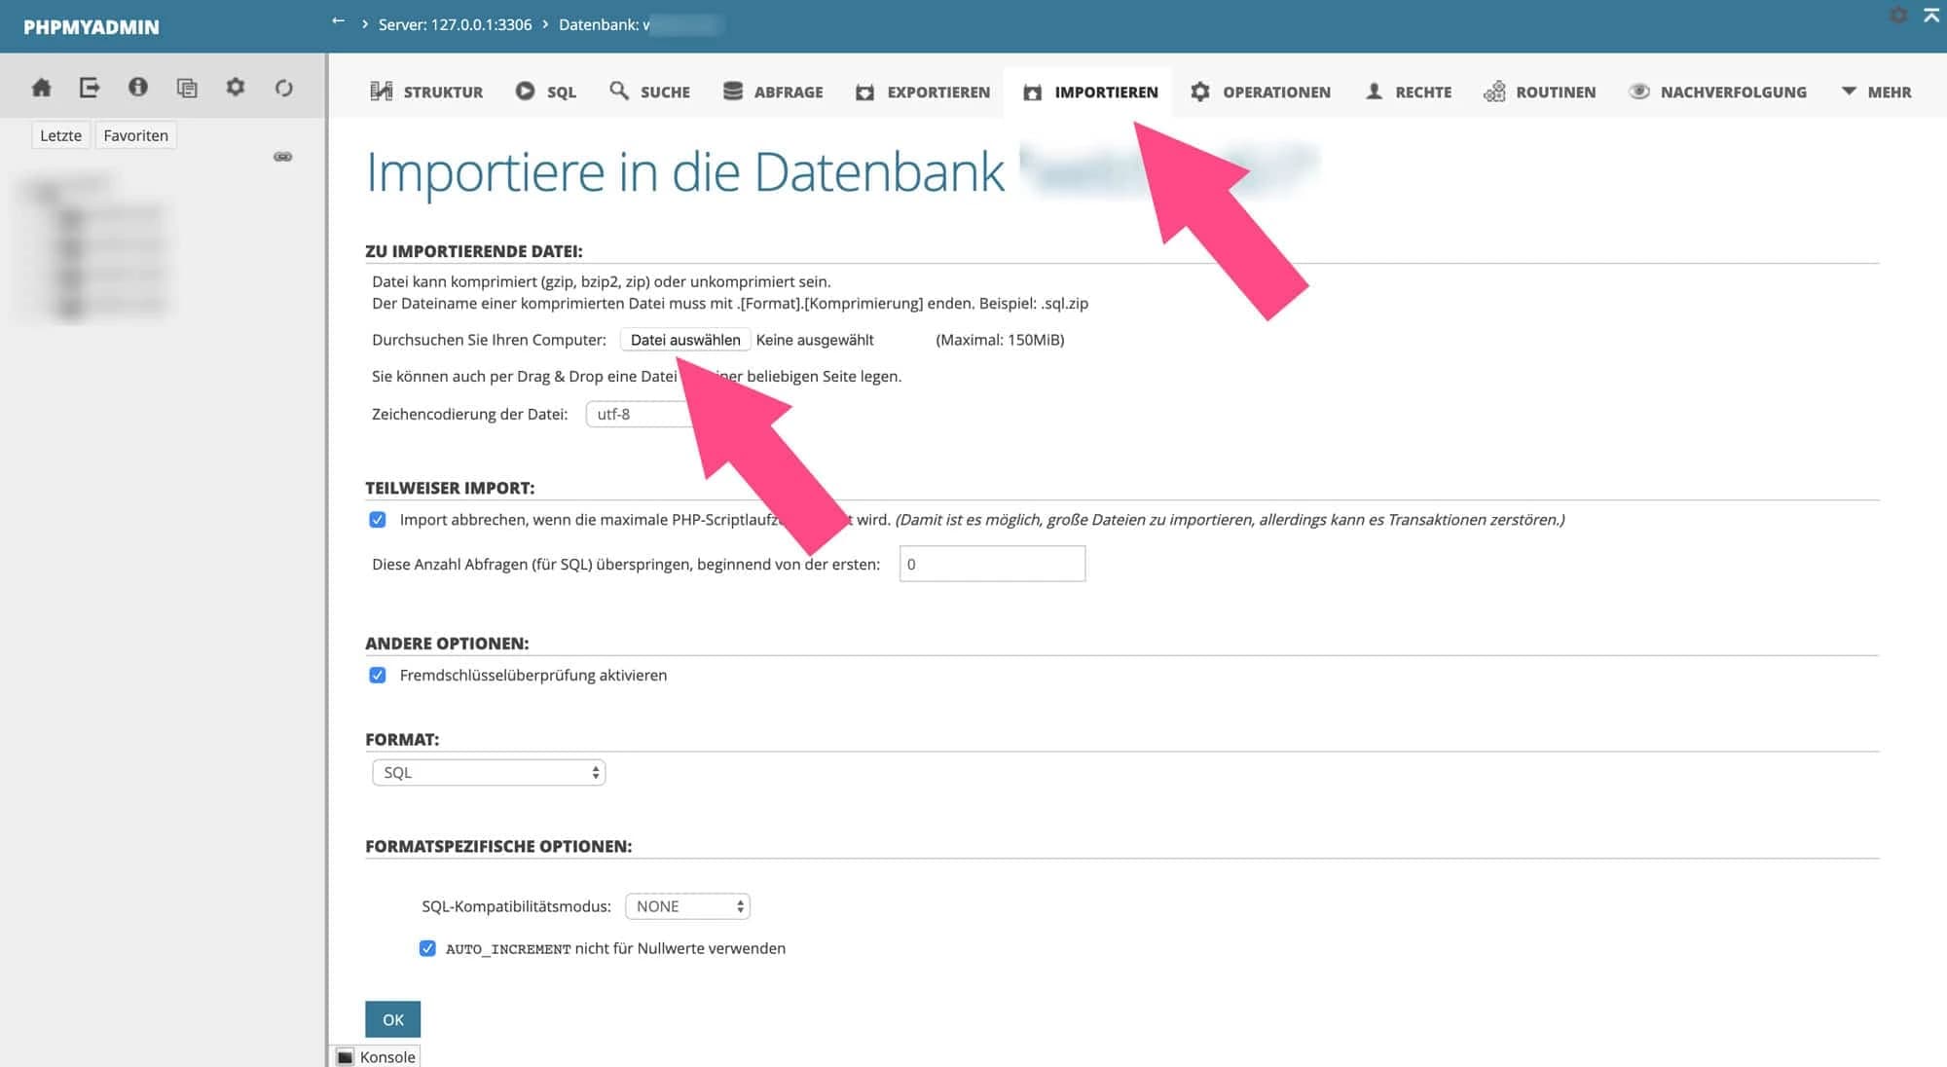This screenshot has width=1947, height=1067.
Task: Click the 'Datei auswählen' button
Action: [684, 339]
